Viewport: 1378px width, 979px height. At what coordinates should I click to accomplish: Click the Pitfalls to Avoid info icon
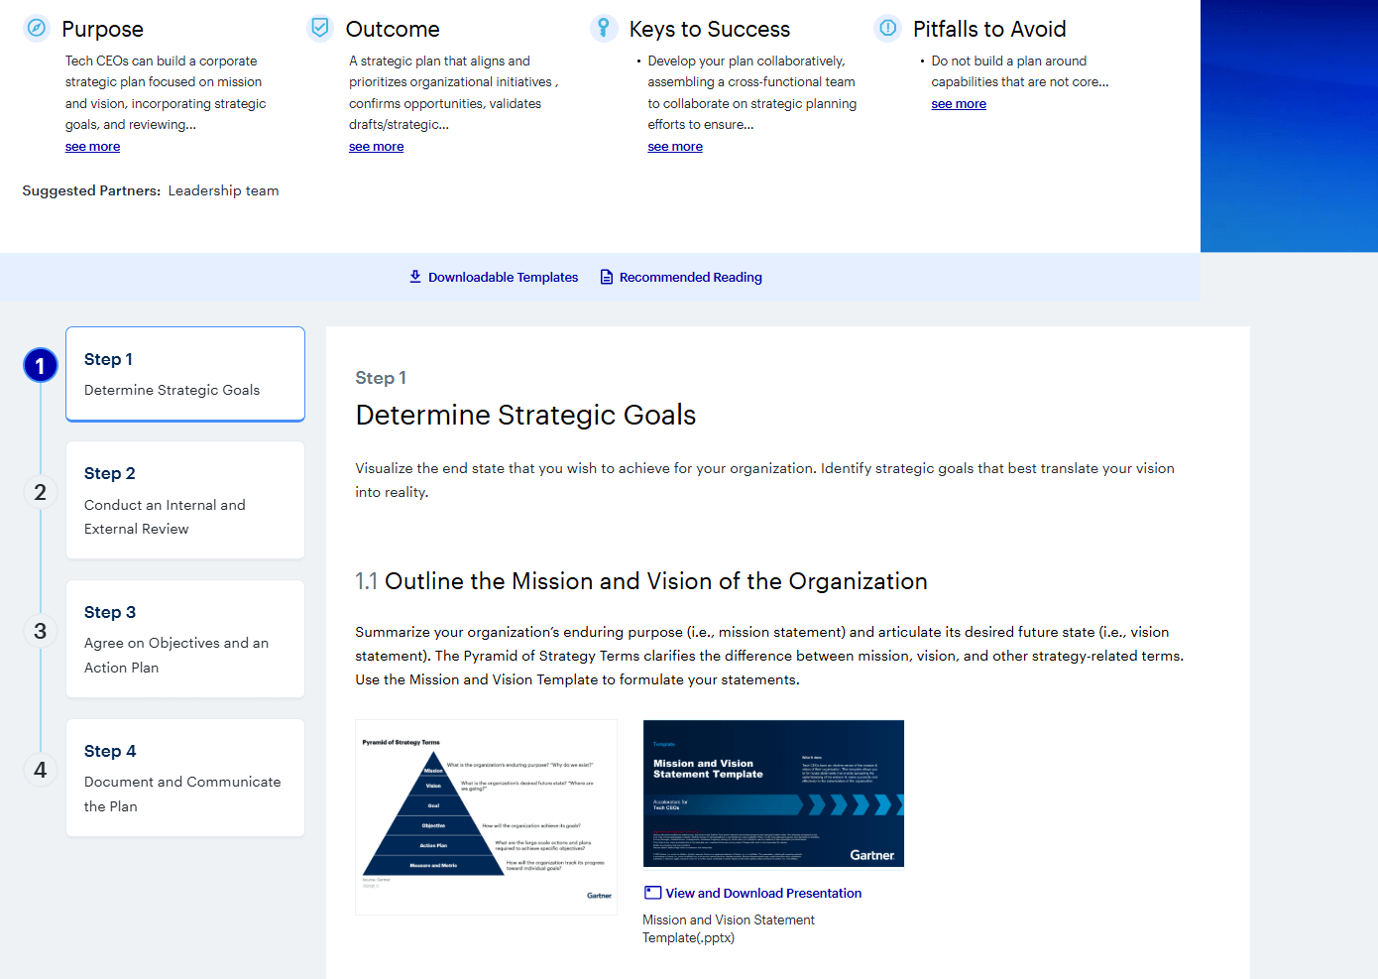point(887,29)
